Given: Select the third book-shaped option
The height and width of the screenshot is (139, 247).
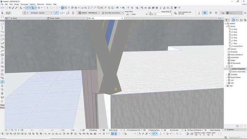Looking at the screenshot, I should tap(216, 13).
